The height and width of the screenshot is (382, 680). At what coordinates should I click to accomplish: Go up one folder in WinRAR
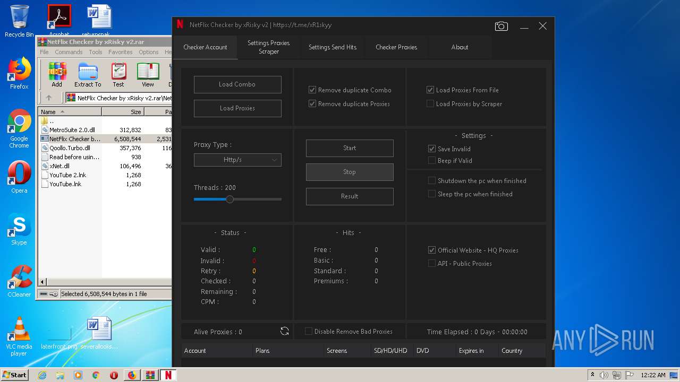pyautogui.click(x=49, y=98)
